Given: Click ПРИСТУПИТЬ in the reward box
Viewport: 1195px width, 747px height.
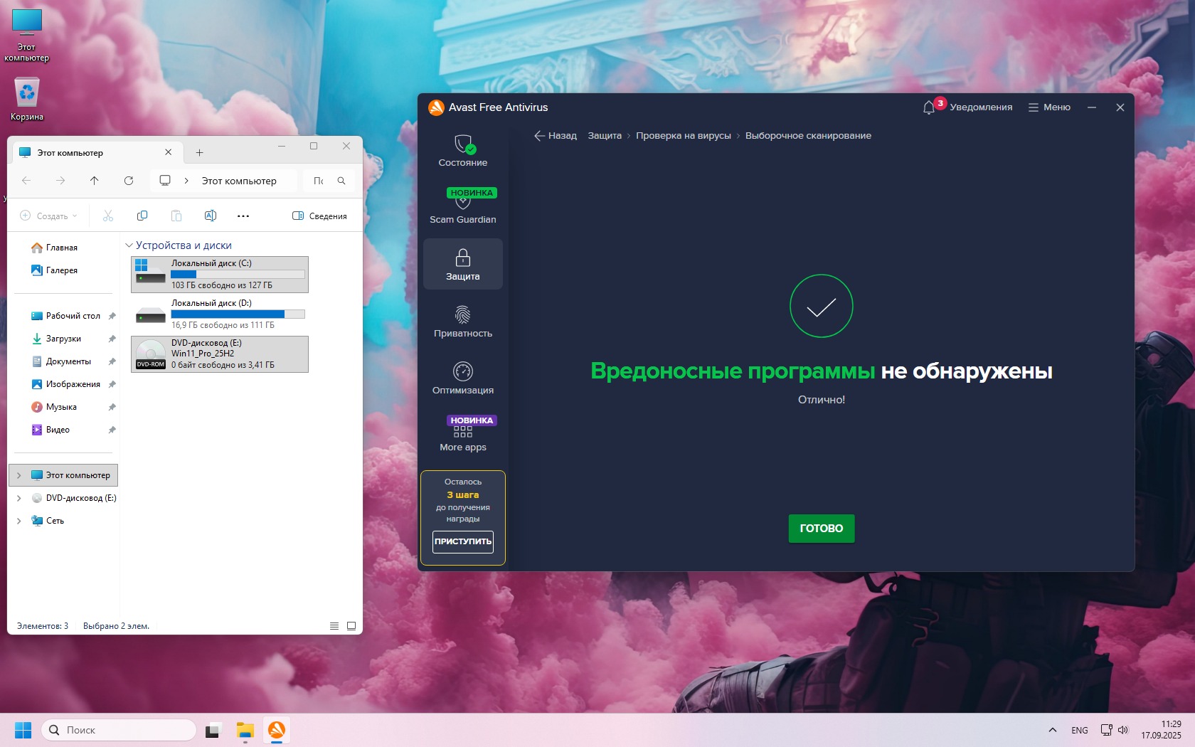Looking at the screenshot, I should [463, 541].
